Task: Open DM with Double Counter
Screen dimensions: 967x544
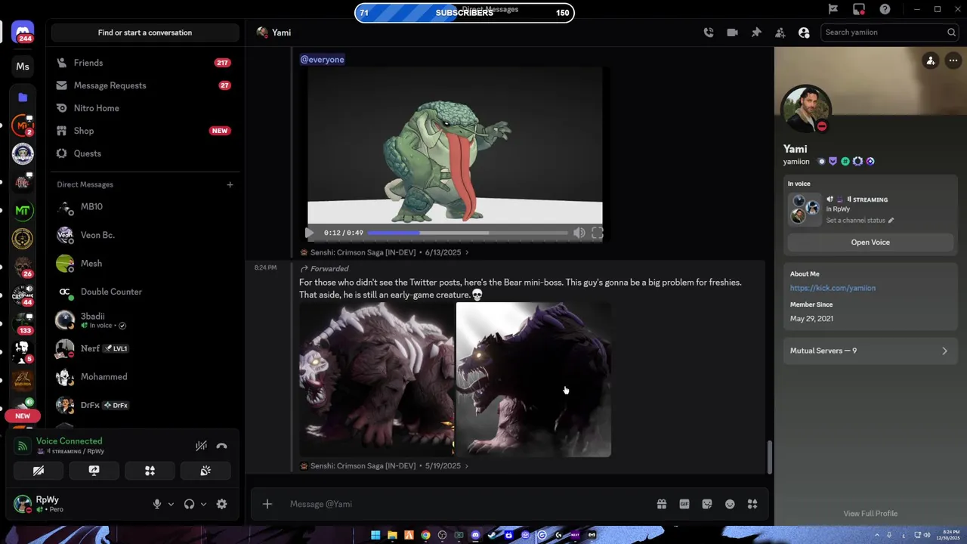Action: point(145,292)
